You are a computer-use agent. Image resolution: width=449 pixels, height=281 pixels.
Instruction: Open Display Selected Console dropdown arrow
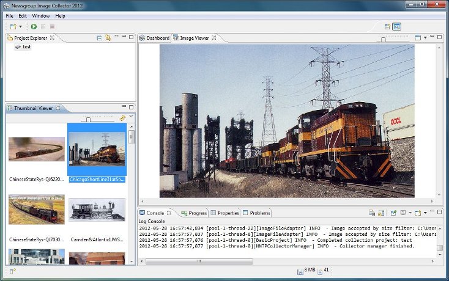coord(410,213)
